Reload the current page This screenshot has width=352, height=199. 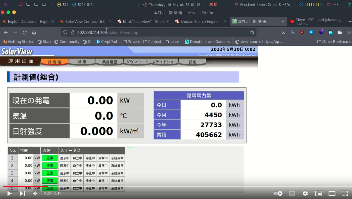pos(25,32)
